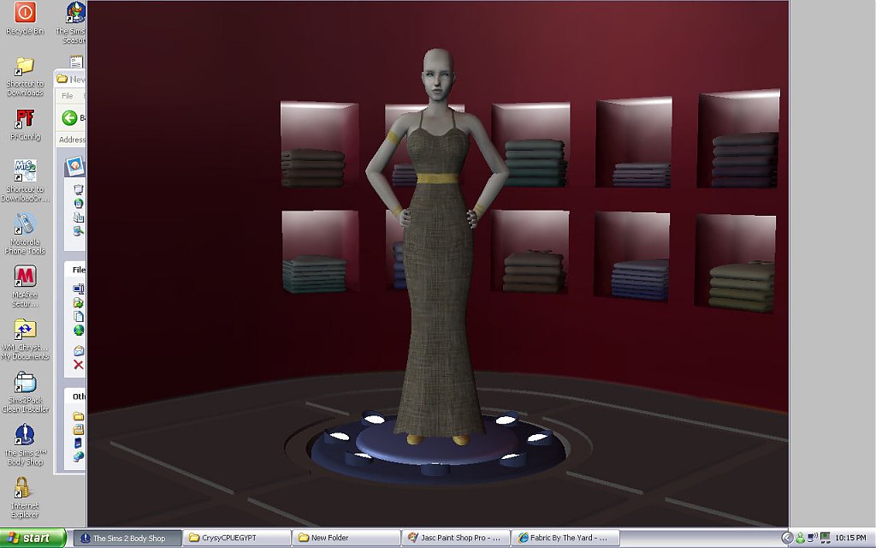Click the taskbar clock showing 10:15 PM

point(849,538)
